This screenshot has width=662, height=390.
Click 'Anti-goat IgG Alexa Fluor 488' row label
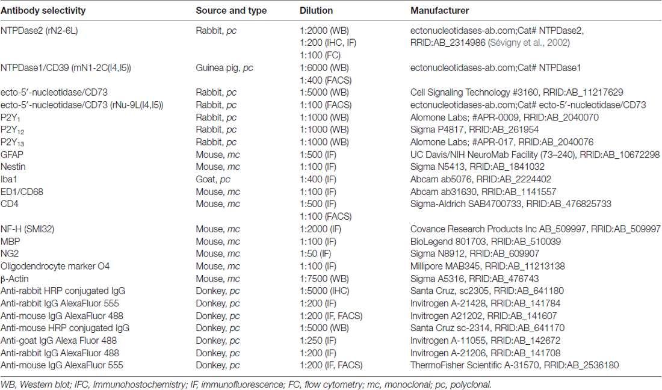tap(59, 341)
